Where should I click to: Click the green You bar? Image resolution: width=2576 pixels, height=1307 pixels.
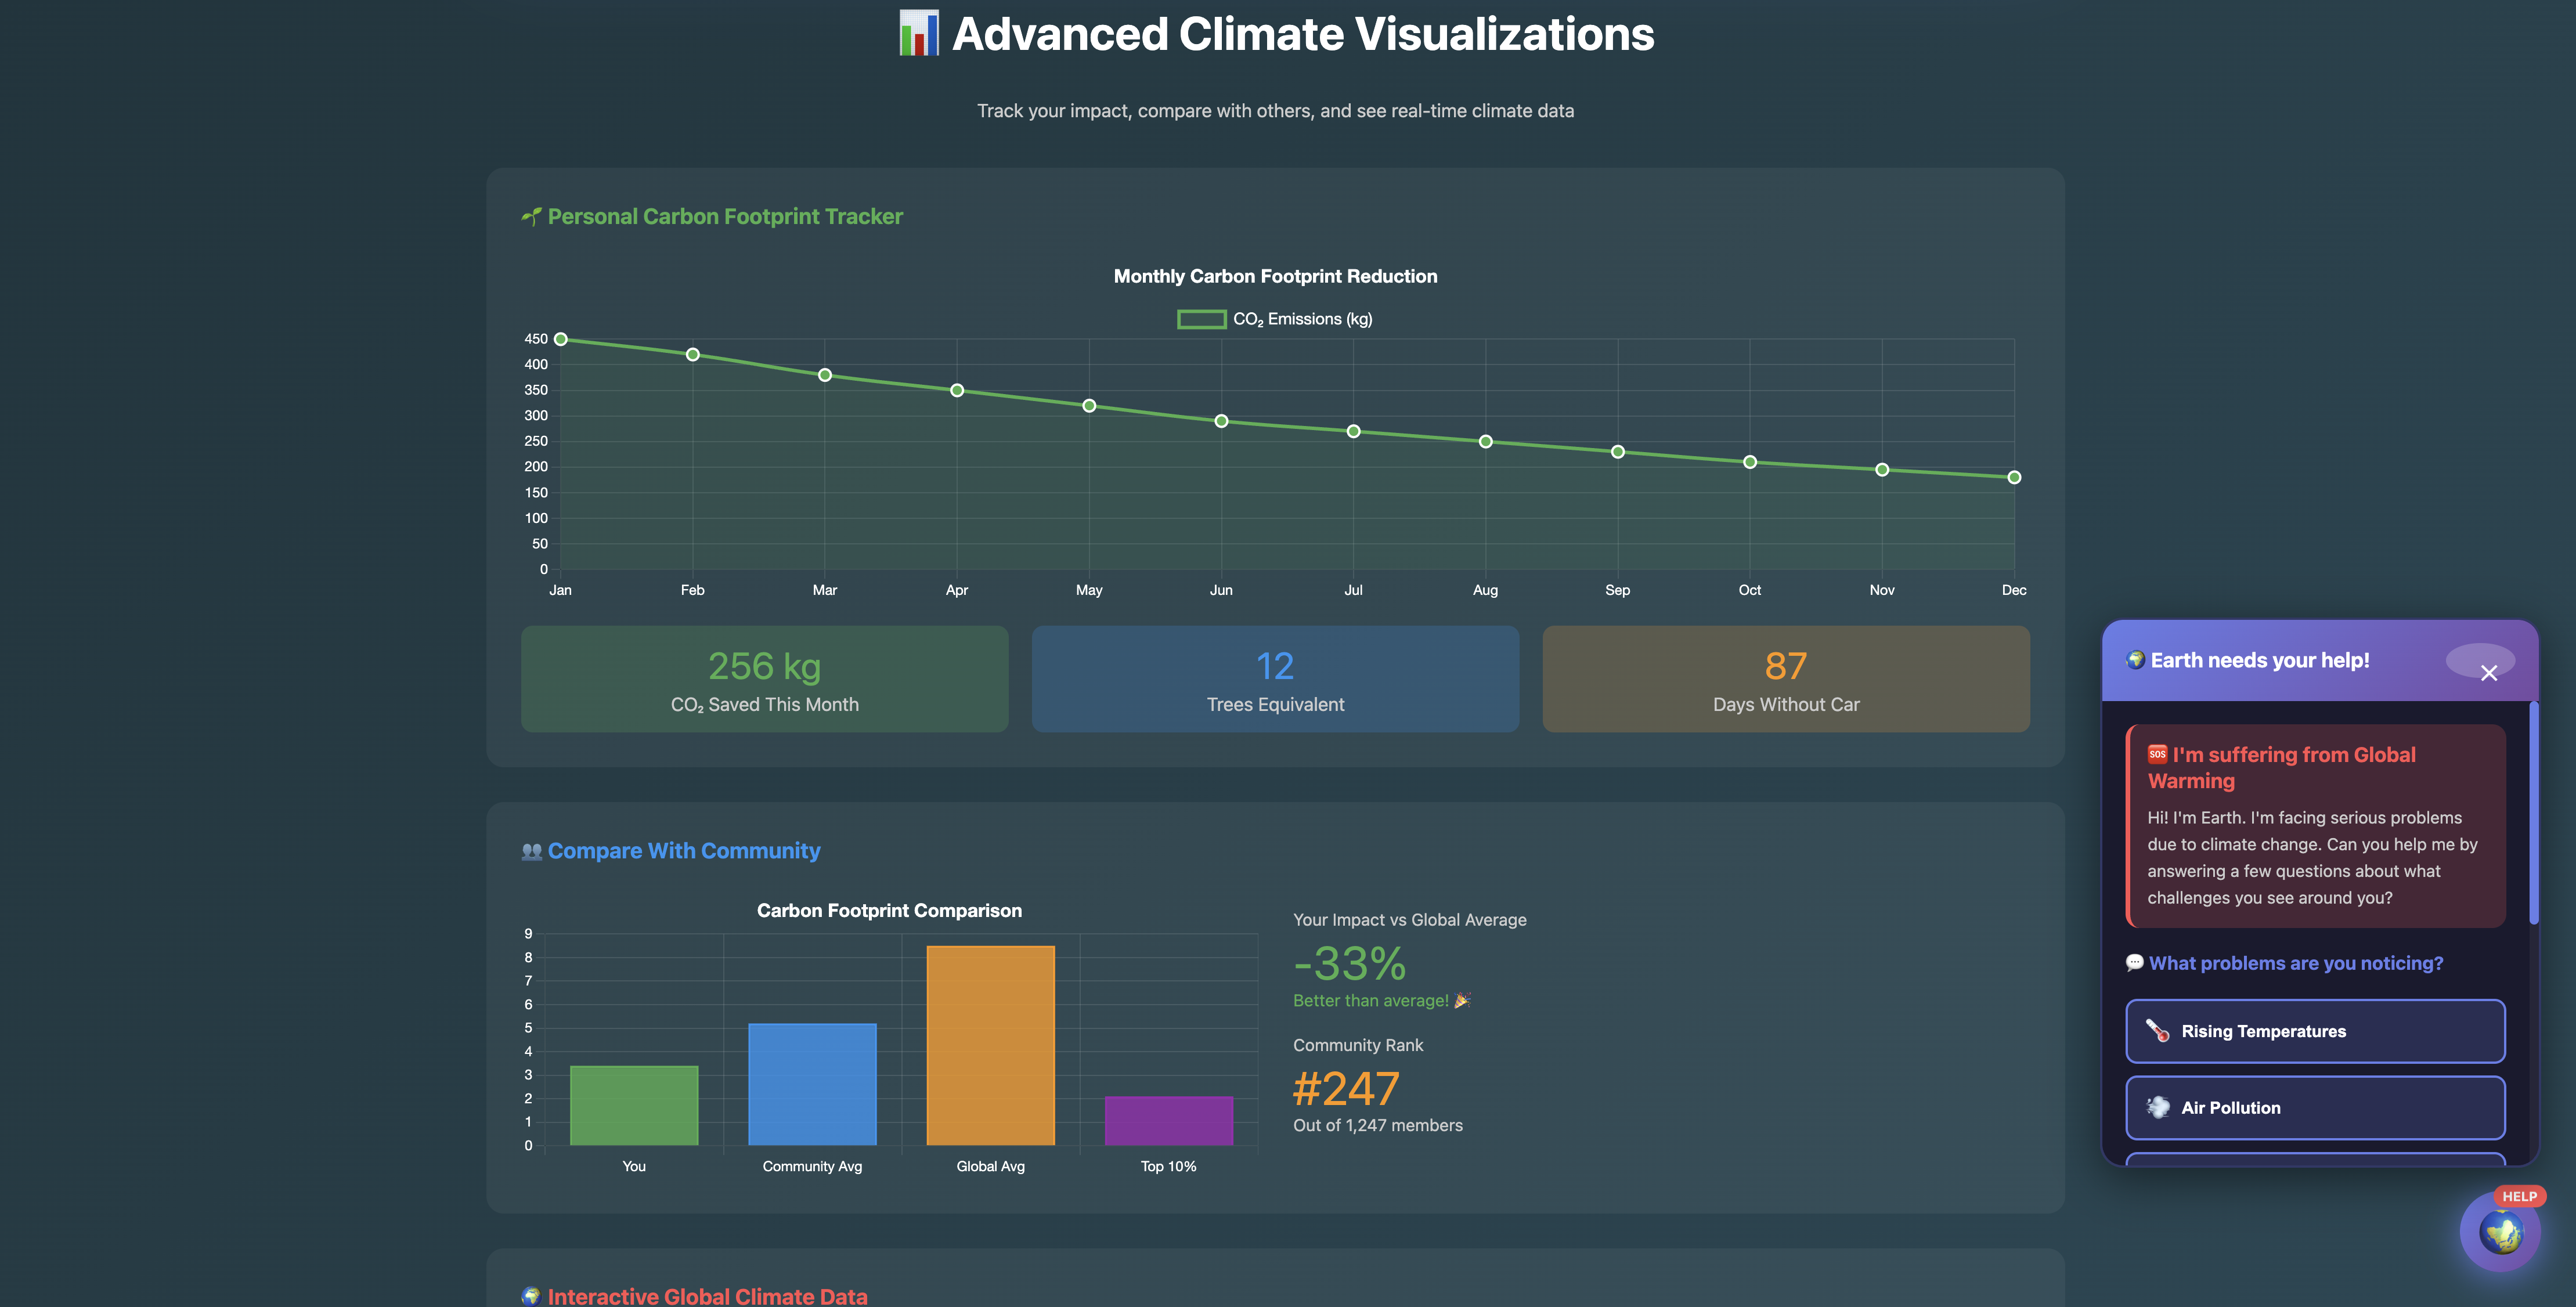click(x=634, y=1105)
